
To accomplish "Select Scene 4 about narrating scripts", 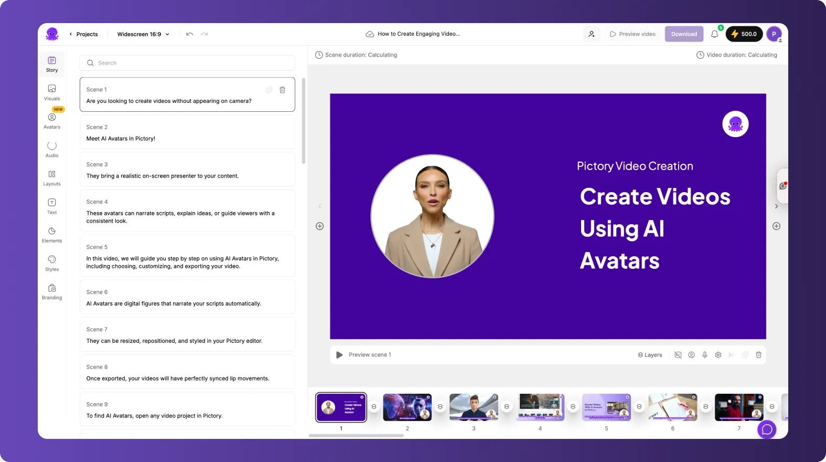I will pyautogui.click(x=187, y=211).
